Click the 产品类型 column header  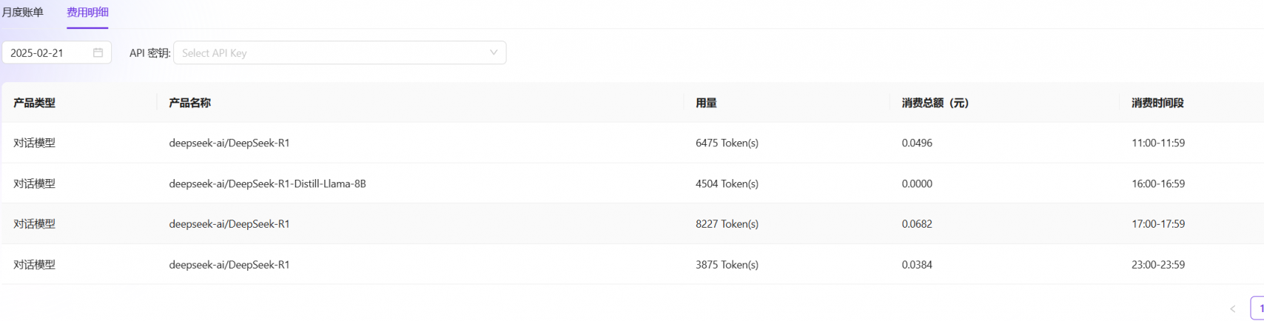tap(34, 103)
